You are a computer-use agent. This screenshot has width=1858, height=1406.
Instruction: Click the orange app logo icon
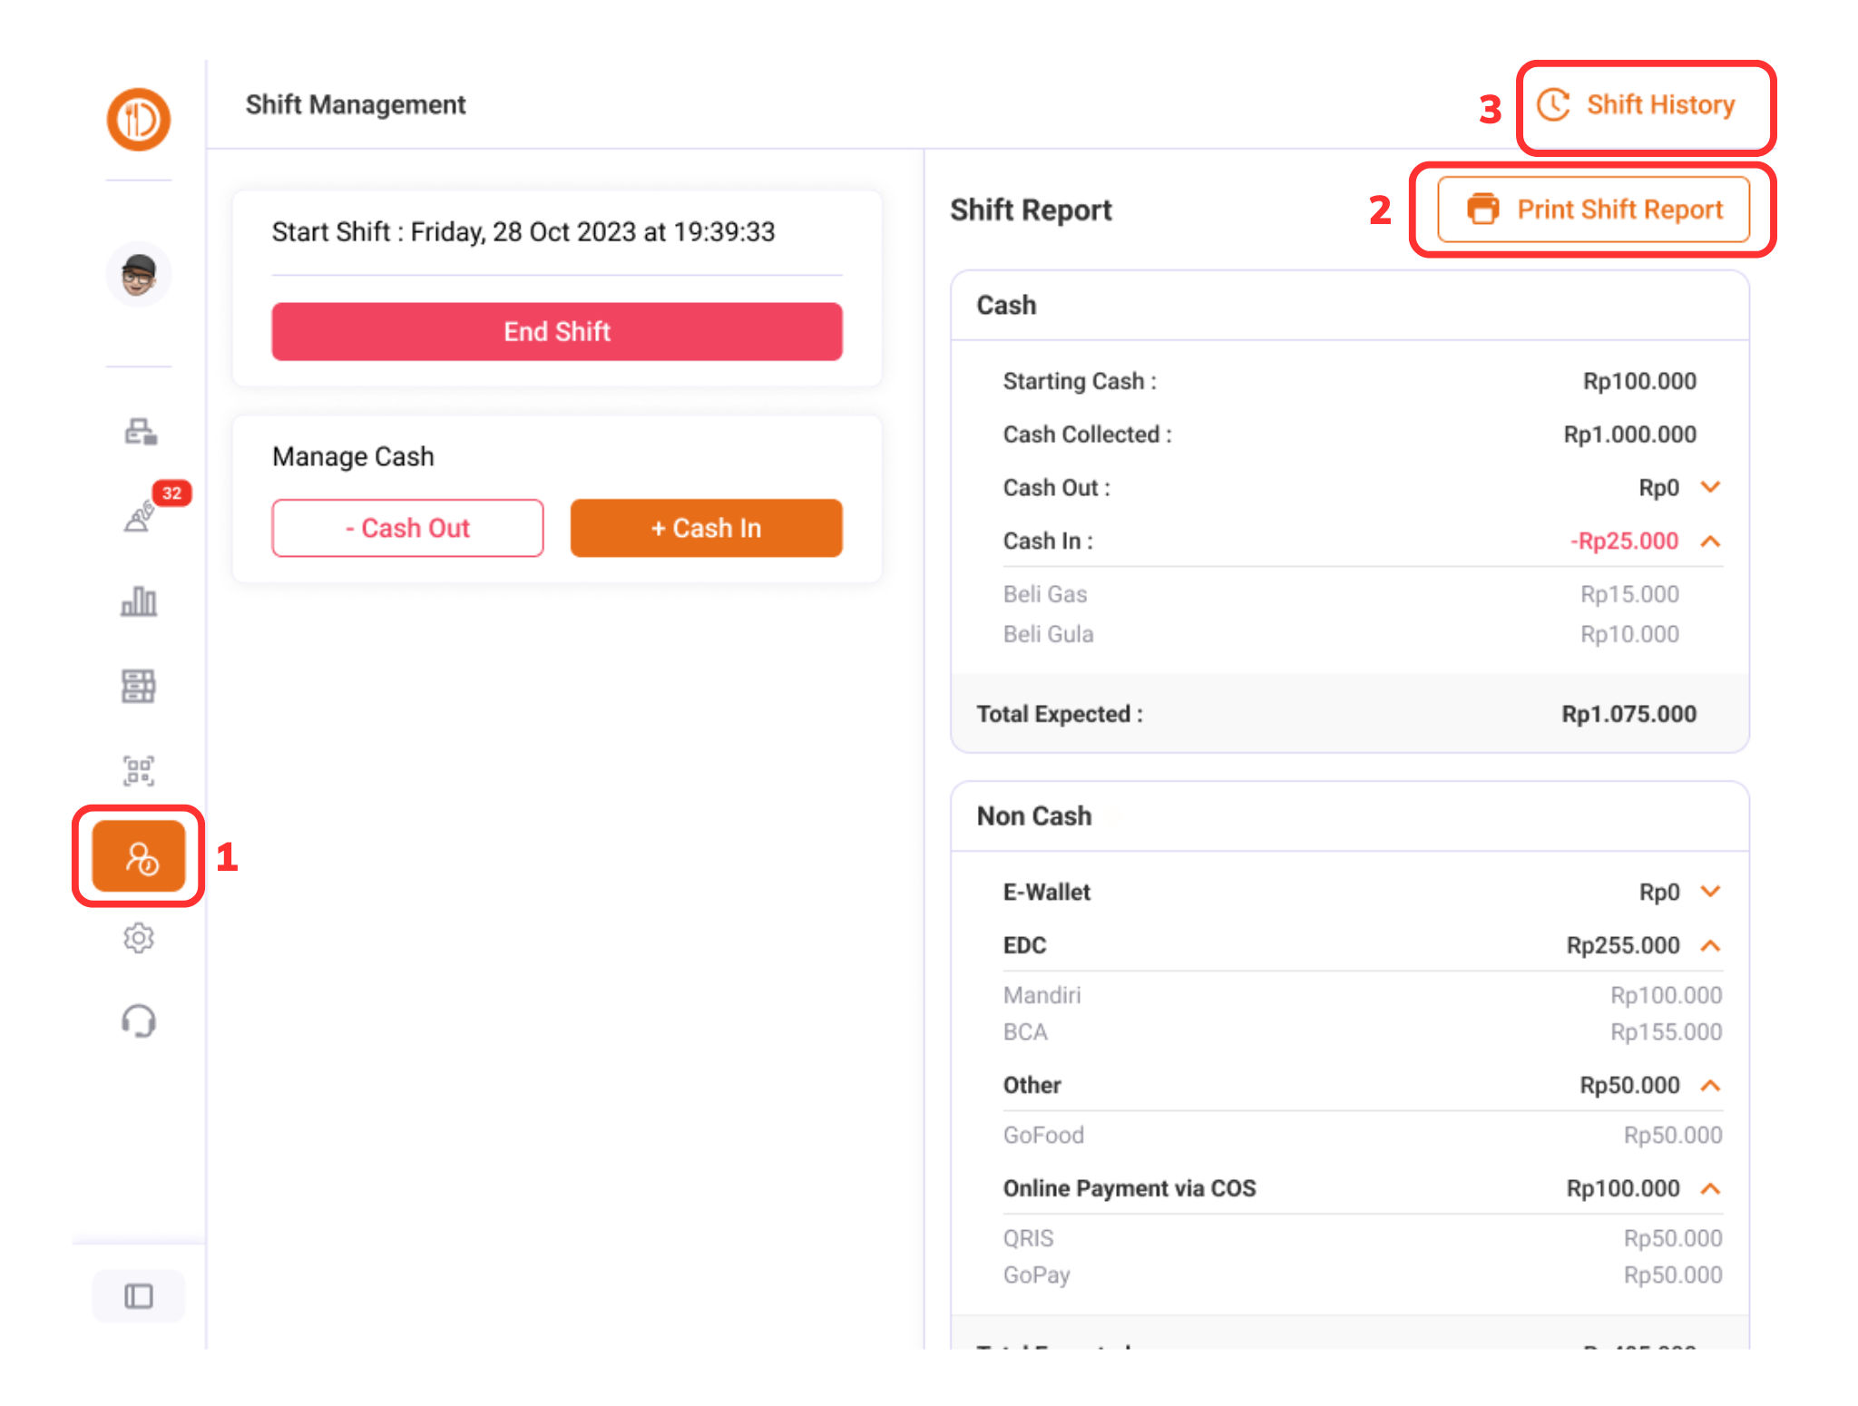click(x=138, y=119)
